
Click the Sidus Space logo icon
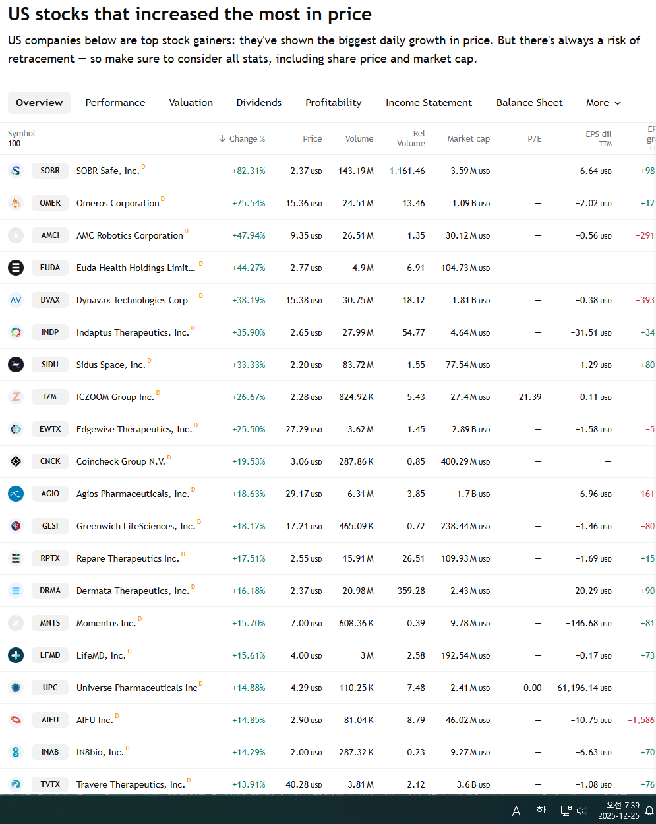pos(16,365)
